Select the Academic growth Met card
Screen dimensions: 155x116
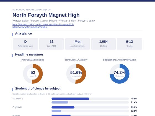(x=77, y=44)
